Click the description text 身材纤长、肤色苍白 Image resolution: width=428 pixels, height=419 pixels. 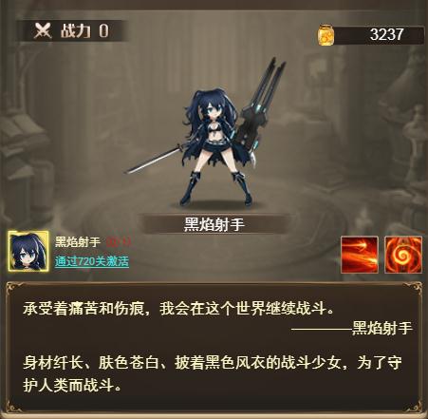91,363
